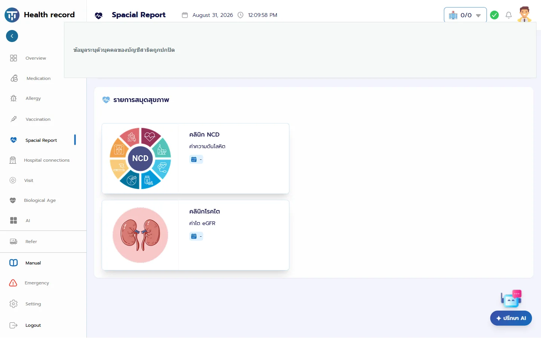This screenshot has height=338, width=541.
Task: Click the รายการสมุดสุขภาพ heading
Action: coord(141,100)
